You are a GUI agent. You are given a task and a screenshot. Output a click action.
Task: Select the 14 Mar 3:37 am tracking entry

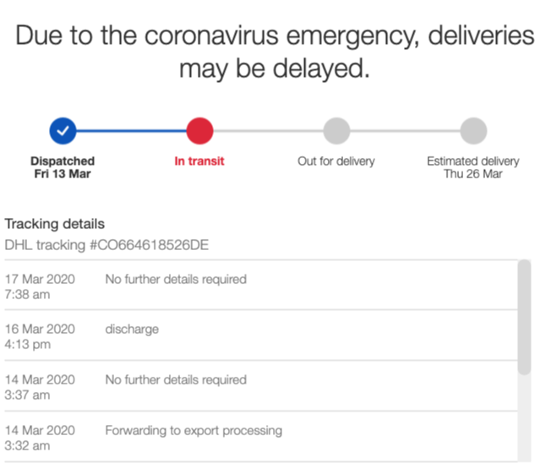[260, 386]
